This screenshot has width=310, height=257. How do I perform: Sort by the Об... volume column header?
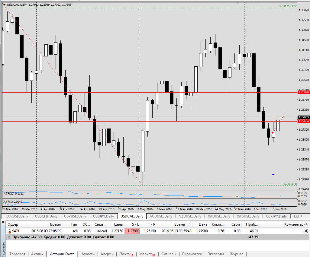(86, 224)
